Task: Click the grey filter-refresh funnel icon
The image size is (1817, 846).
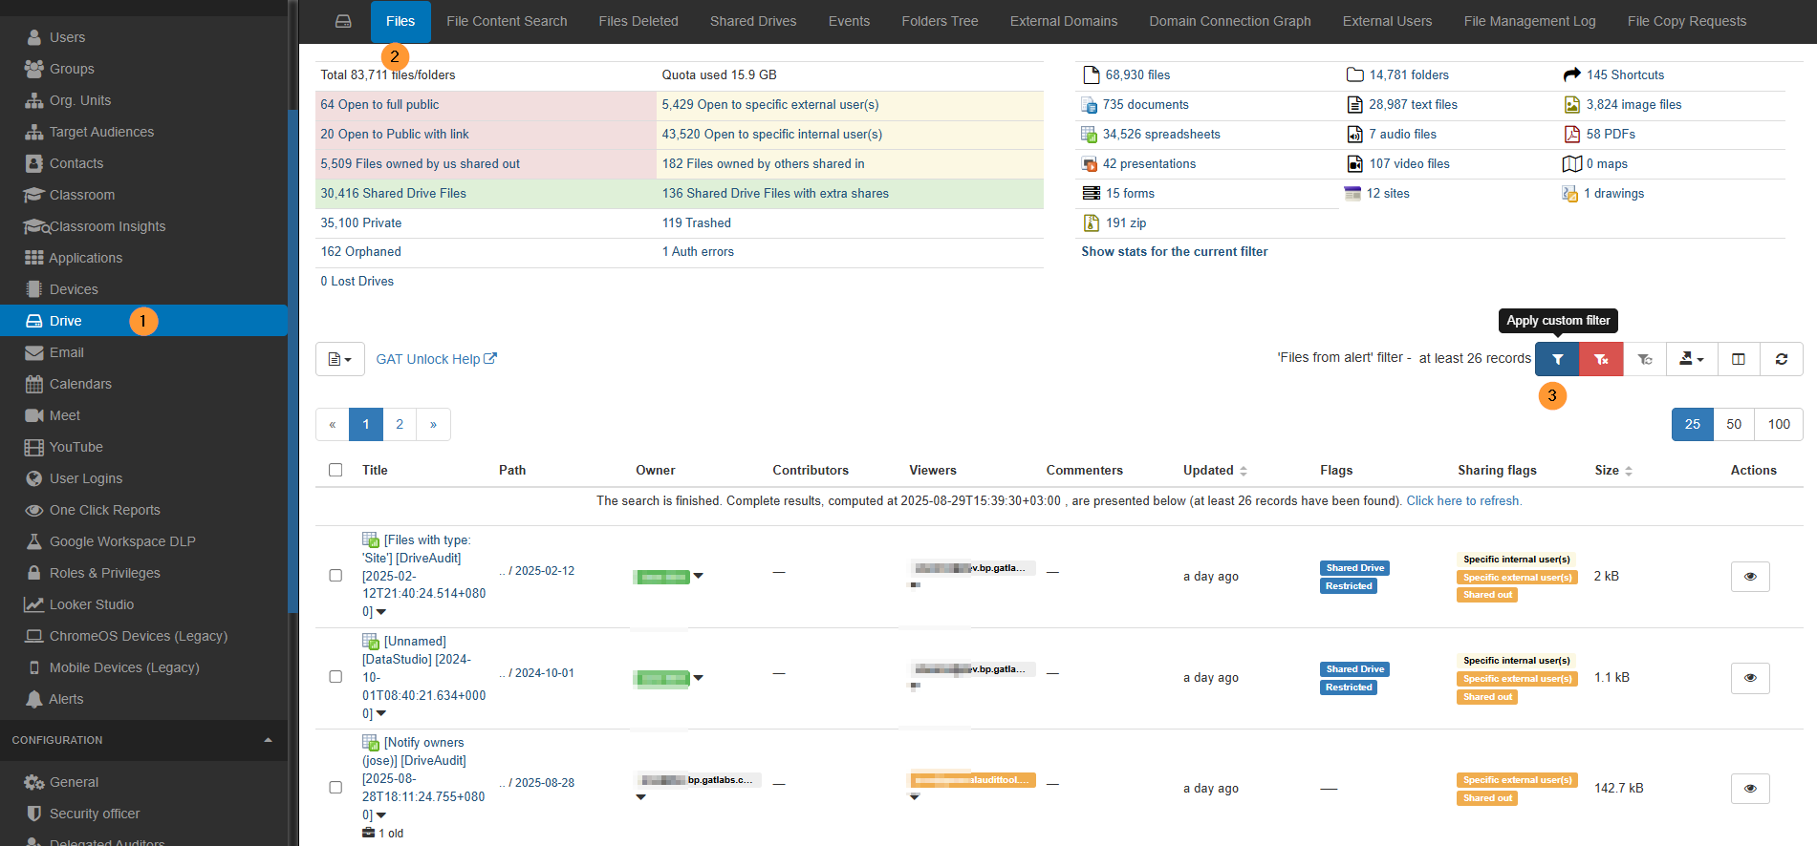Action: [1645, 359]
